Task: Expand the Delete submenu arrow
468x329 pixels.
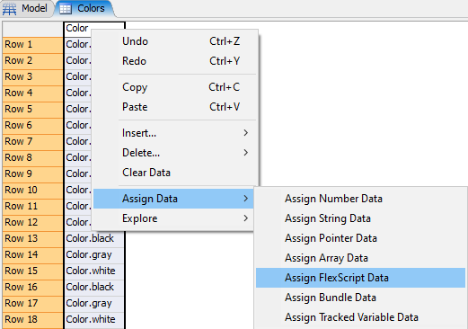Action: tap(246, 153)
